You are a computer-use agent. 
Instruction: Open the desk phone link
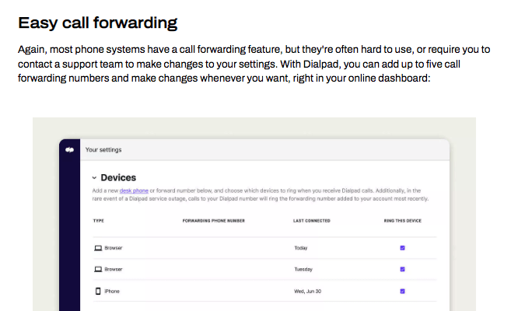click(134, 190)
